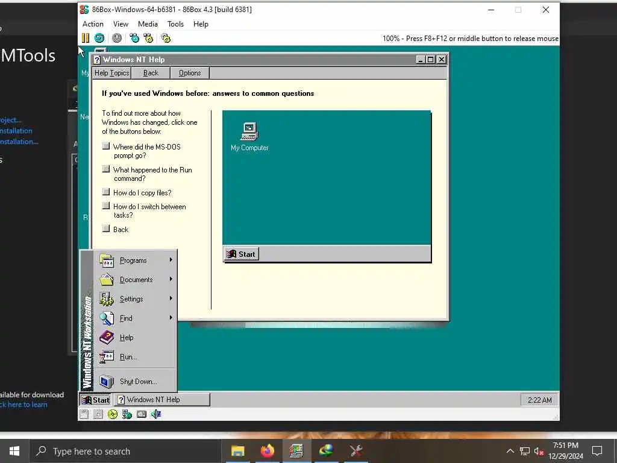This screenshot has width=617, height=463.
Task: Click My Computer icon in help illustration
Action: click(x=249, y=131)
